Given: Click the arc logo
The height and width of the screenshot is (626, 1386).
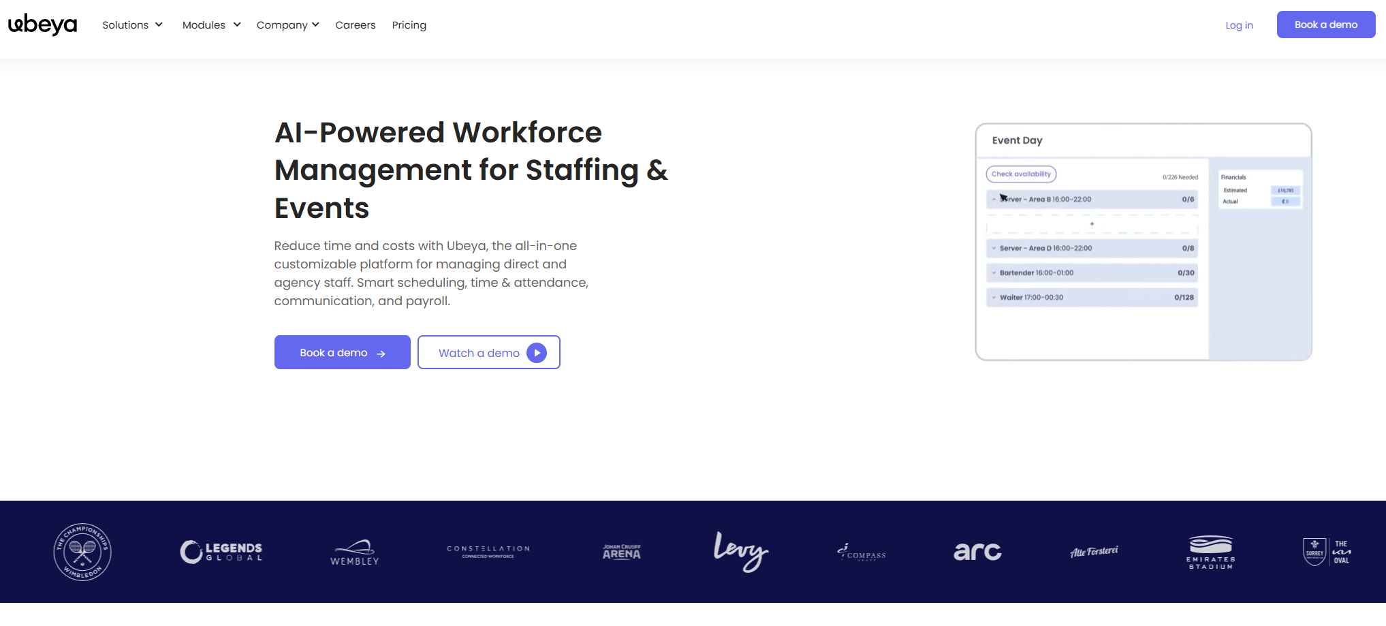Looking at the screenshot, I should [x=977, y=552].
